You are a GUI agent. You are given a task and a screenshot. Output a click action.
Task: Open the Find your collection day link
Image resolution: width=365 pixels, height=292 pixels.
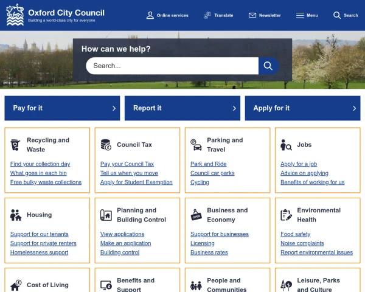(x=40, y=164)
